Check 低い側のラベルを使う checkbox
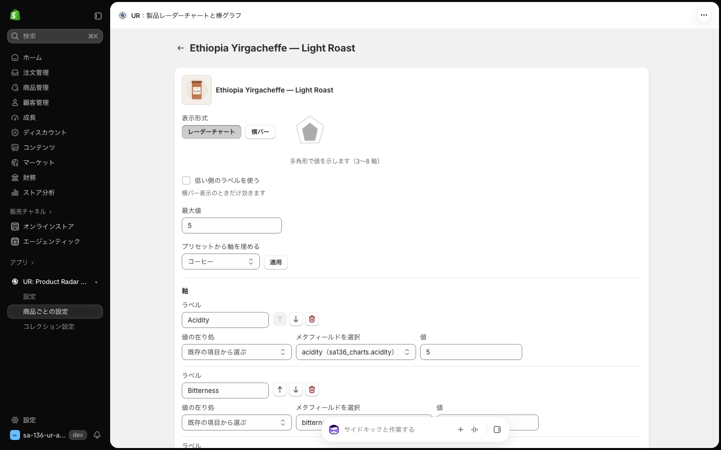 point(186,180)
